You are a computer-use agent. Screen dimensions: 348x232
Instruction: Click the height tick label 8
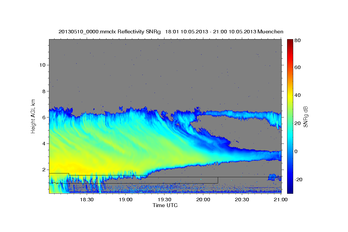tap(43, 91)
